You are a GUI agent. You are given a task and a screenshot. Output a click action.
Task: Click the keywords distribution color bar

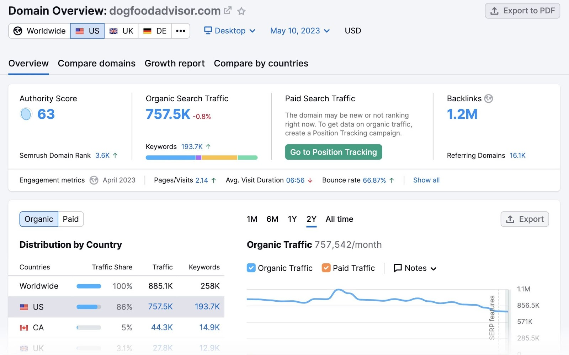(x=202, y=157)
